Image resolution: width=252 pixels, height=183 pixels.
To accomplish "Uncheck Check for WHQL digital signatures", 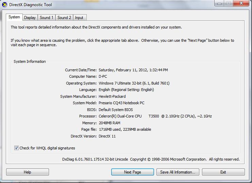I will pyautogui.click(x=16, y=148).
